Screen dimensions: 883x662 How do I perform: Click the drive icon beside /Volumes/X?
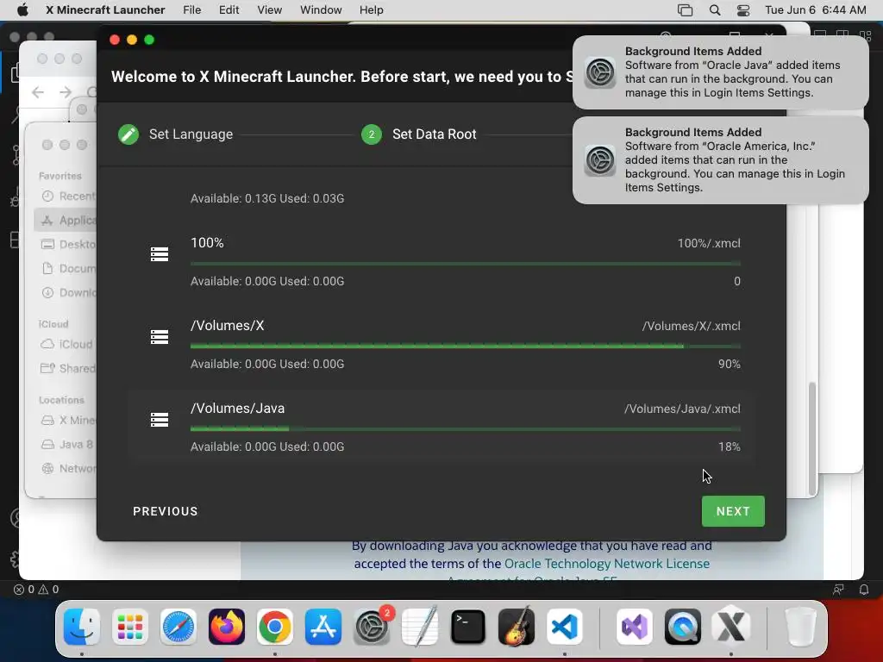click(x=160, y=337)
